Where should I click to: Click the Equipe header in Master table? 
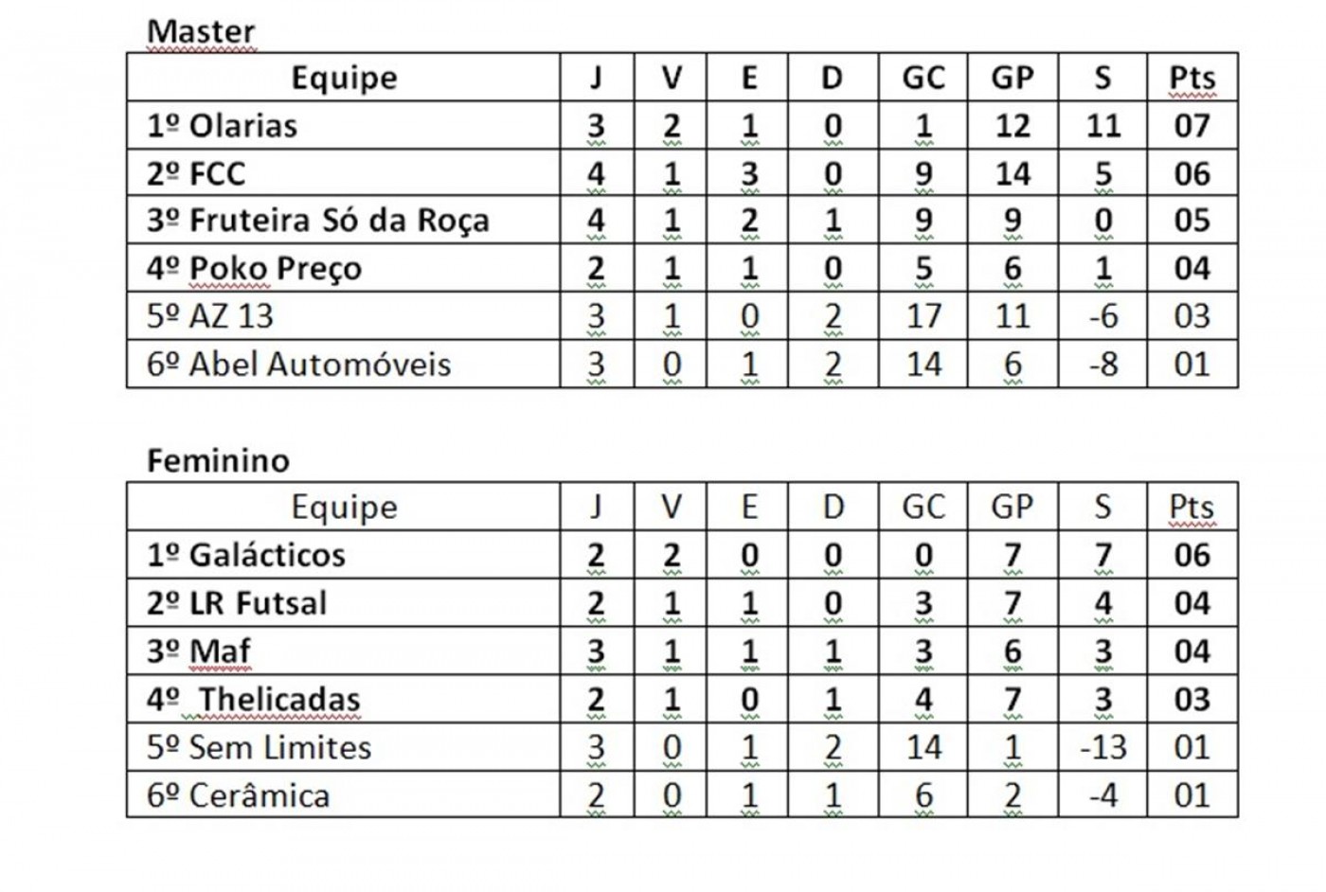click(x=344, y=78)
